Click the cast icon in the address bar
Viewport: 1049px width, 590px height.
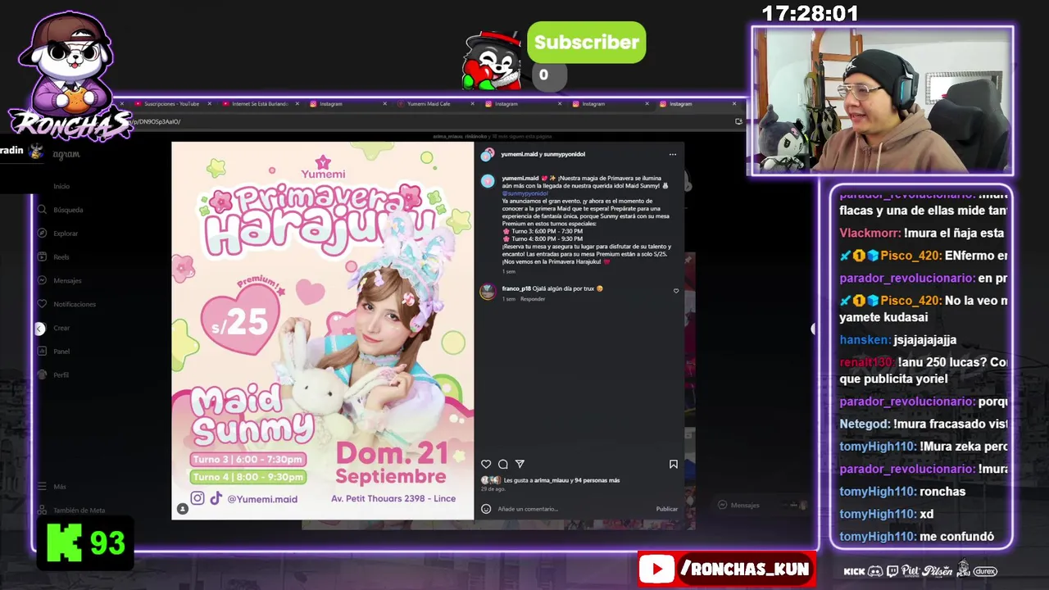point(738,121)
